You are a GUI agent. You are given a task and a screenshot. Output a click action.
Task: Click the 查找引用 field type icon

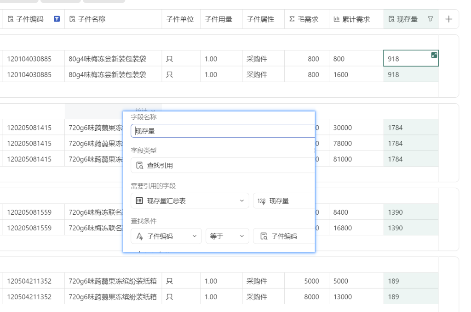[140, 166]
